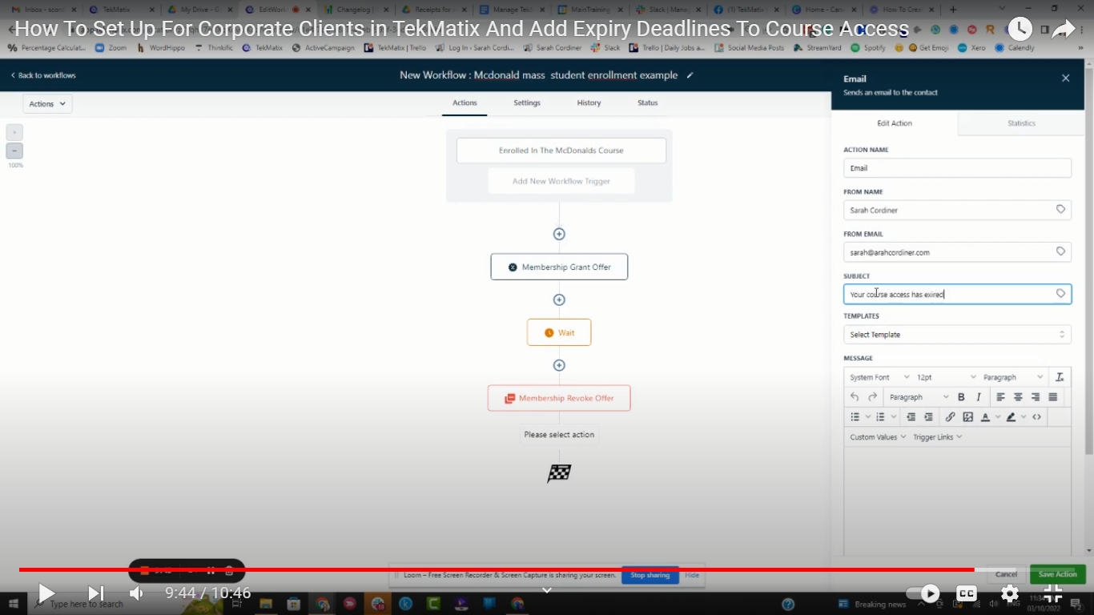1094x615 pixels.
Task: Add step above Membership Grant Offer
Action: [x=559, y=234]
